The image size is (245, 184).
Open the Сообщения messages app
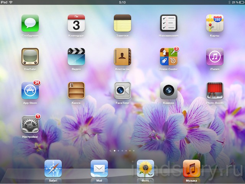30,23
